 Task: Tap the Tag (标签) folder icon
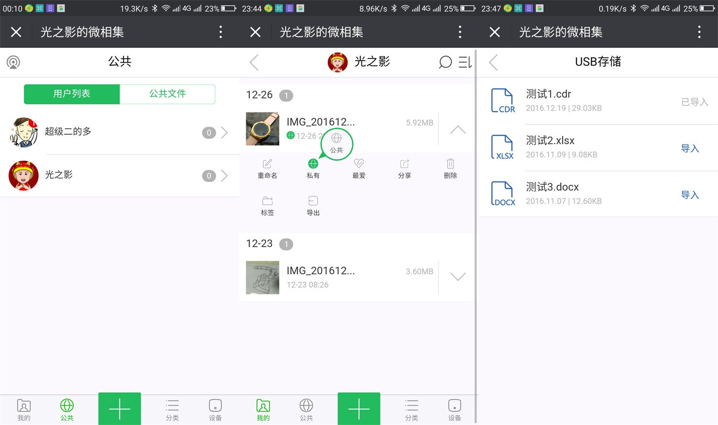click(x=267, y=201)
